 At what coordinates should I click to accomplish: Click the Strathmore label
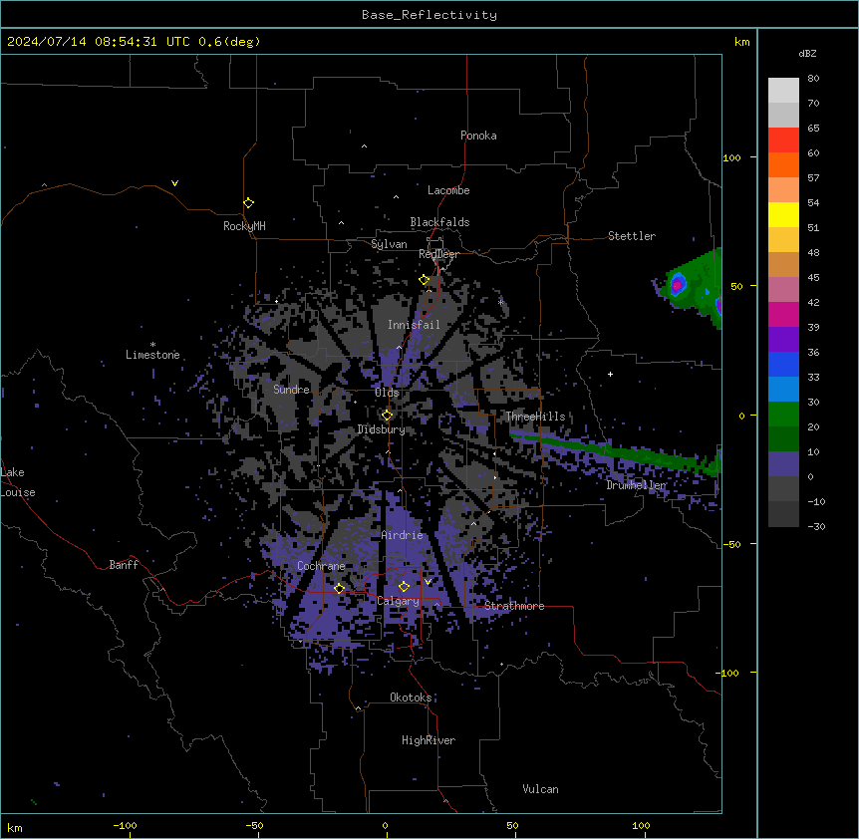[514, 606]
